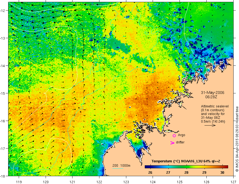Click the color bar value '28'
239x184 pixels.
[186, 172]
